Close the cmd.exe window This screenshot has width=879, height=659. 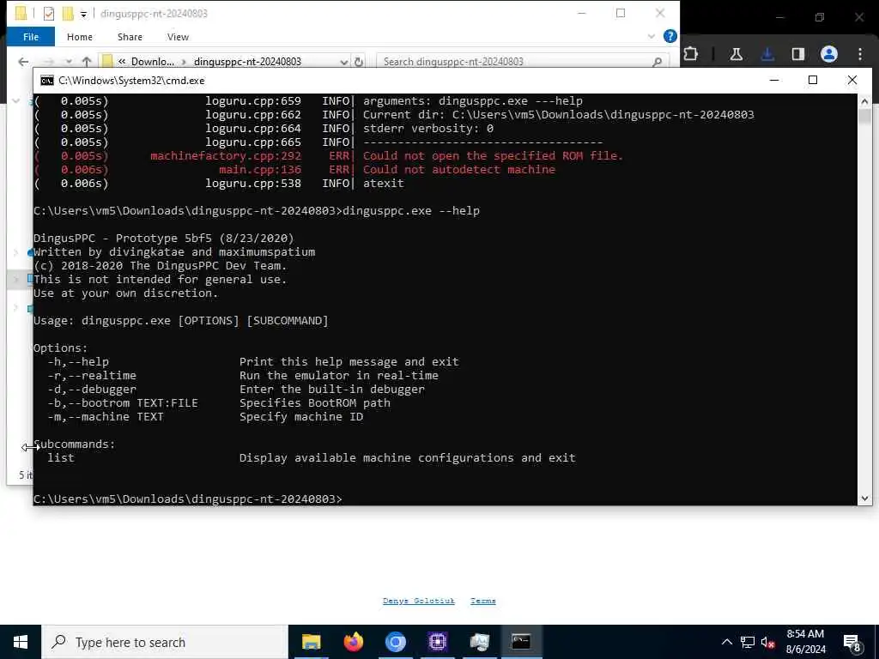coord(852,80)
